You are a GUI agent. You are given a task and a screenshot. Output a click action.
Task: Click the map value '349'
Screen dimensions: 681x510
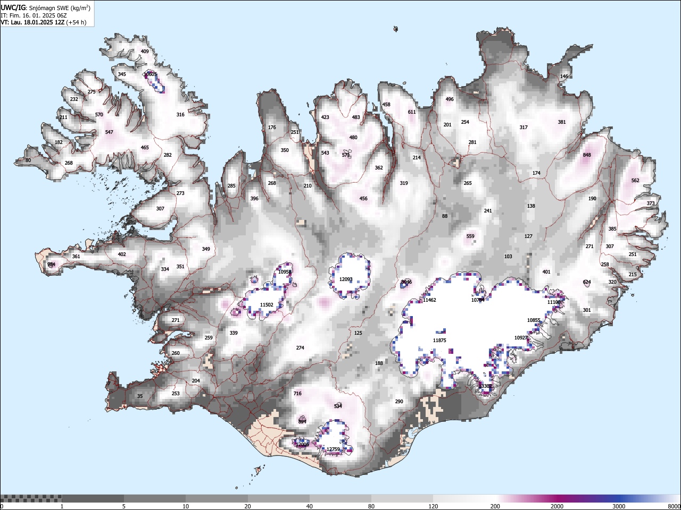206,249
